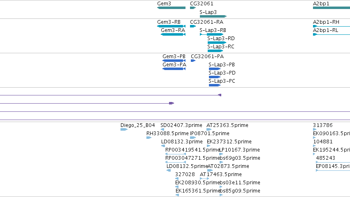Screen dimensions: 350x197
Task: Click the EK165361.5prime EST label
Action: (198, 191)
